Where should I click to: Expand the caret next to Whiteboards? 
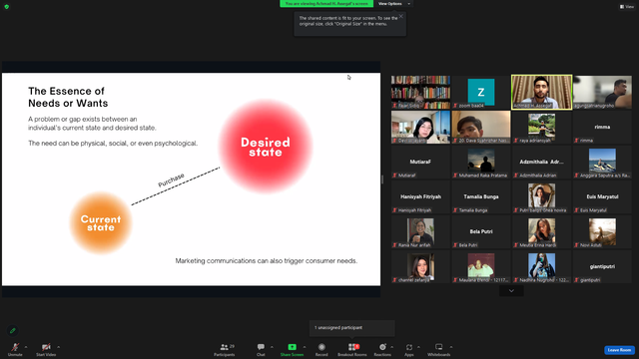(x=451, y=347)
